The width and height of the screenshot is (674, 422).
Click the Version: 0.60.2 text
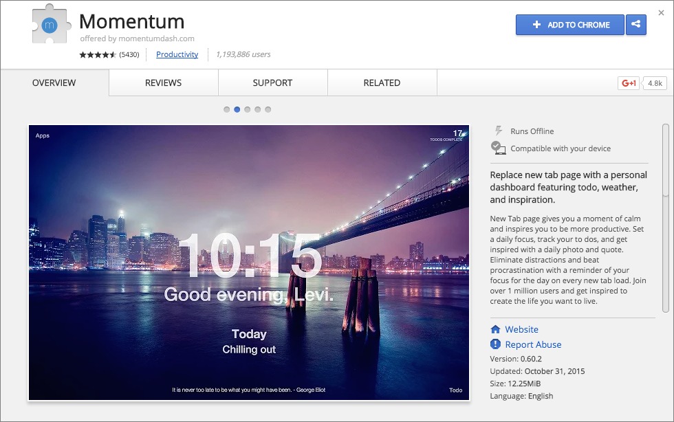tap(516, 358)
